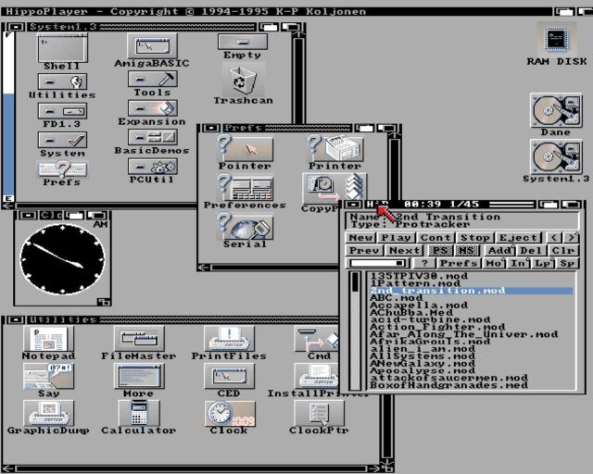Image resolution: width=593 pixels, height=474 pixels.
Task: Select ABC.mod in the module list
Action: point(471,298)
